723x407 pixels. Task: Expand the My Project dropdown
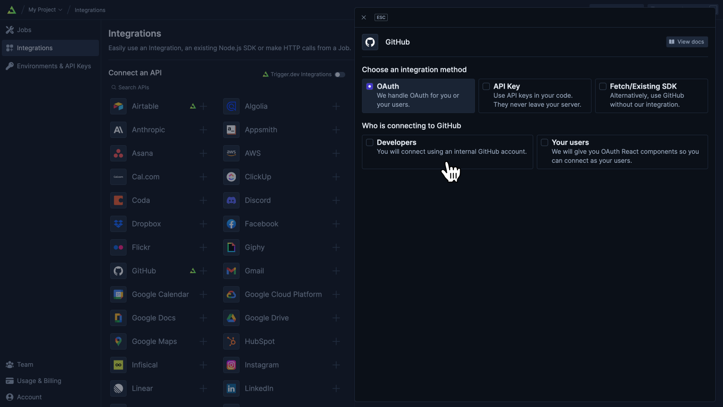[45, 9]
